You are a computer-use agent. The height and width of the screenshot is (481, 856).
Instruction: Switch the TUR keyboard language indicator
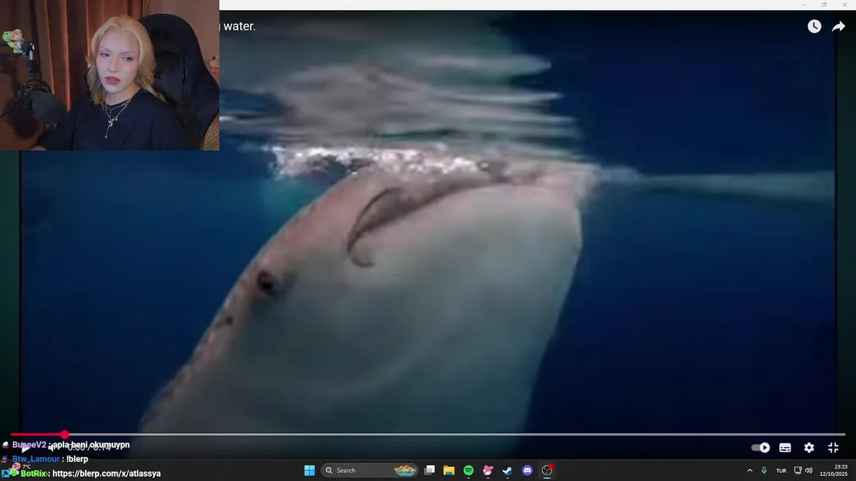781,470
